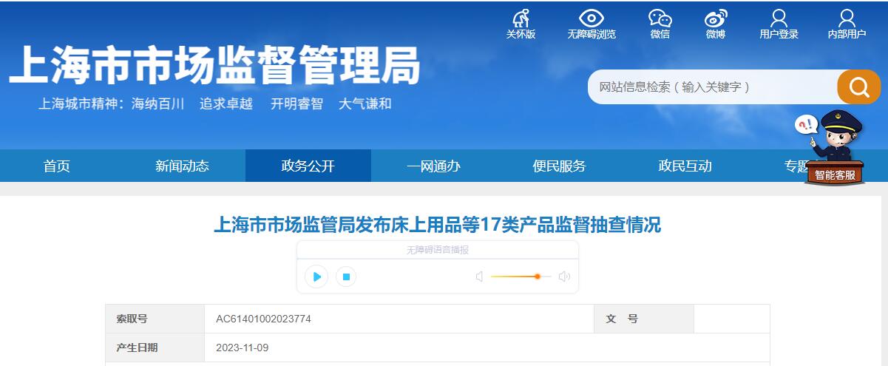Viewport: 888px width, 366px height.
Task: Open the 微信 WeChat icon
Action: (660, 18)
